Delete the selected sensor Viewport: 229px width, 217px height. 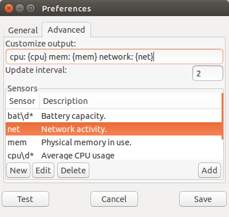click(73, 170)
